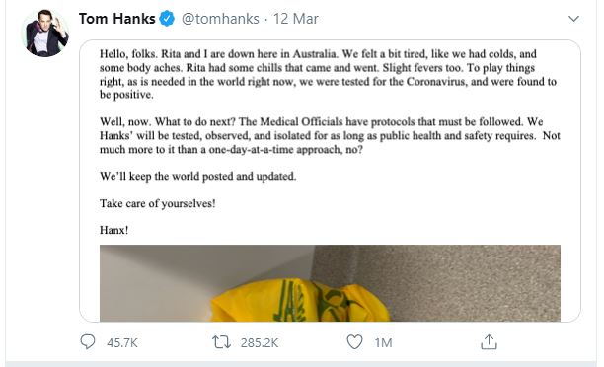Click the Take care of yourselves line
The width and height of the screenshot is (604, 367).
click(x=158, y=203)
